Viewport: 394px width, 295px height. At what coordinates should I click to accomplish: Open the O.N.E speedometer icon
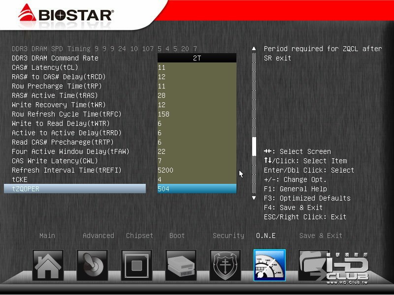pyautogui.click(x=269, y=265)
